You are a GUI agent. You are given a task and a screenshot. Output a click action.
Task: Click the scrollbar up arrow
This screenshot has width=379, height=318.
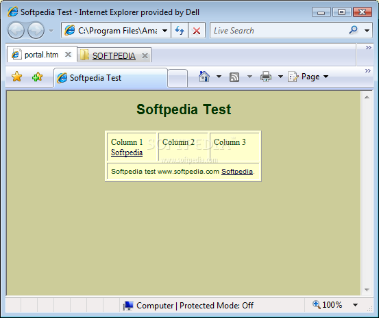(367, 97)
